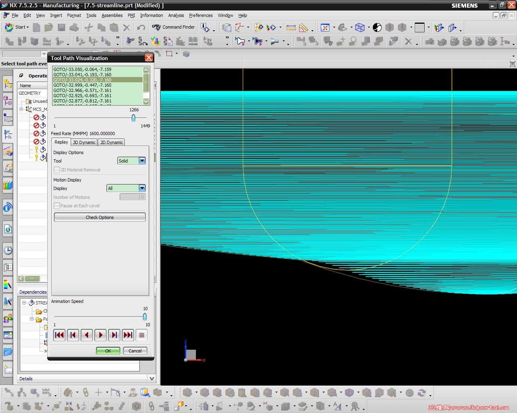Click Cancel in Tool Path Visualization
Viewport: 517px width, 413px height.
[135, 351]
